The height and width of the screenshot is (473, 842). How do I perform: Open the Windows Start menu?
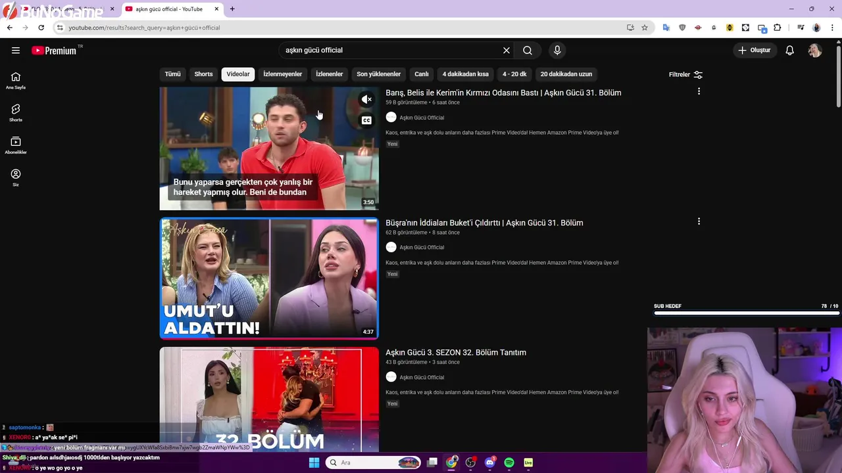point(314,462)
